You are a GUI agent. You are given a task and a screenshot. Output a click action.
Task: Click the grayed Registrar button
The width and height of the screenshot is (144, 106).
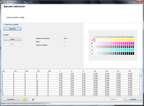[x=114, y=99]
